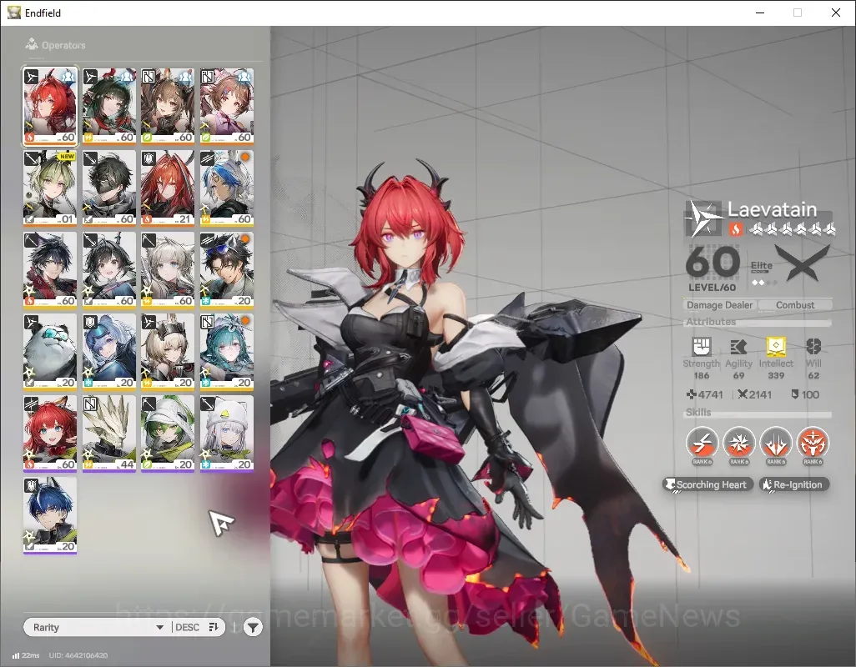Click the Will attribute icon
856x667 pixels.
click(x=813, y=346)
